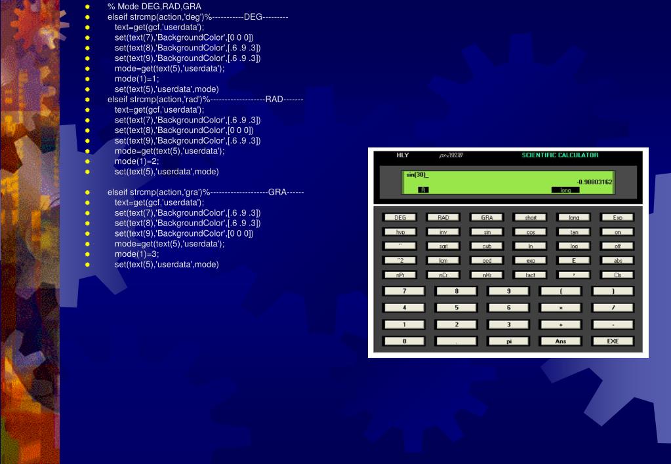The image size is (671, 464).
Task: Click the lcm button
Action: pyautogui.click(x=443, y=260)
